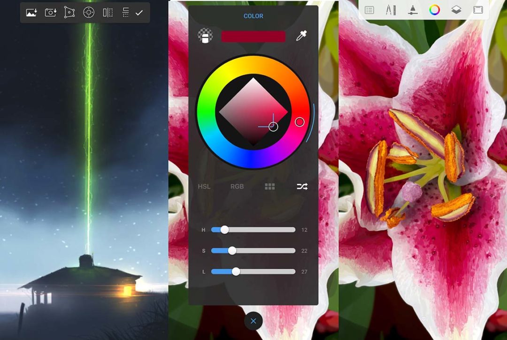Open the Layers panel
This screenshot has width=507, height=340.
coord(456,9)
